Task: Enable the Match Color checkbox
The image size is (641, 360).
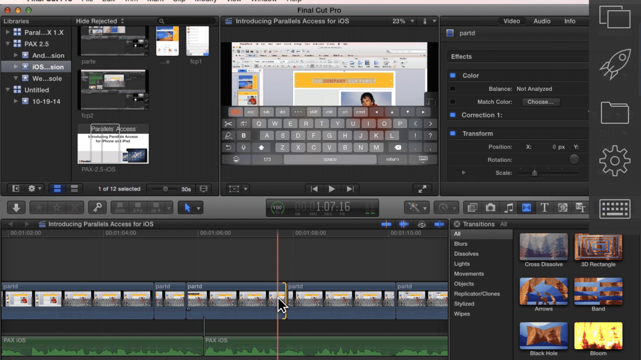Action: (x=452, y=102)
